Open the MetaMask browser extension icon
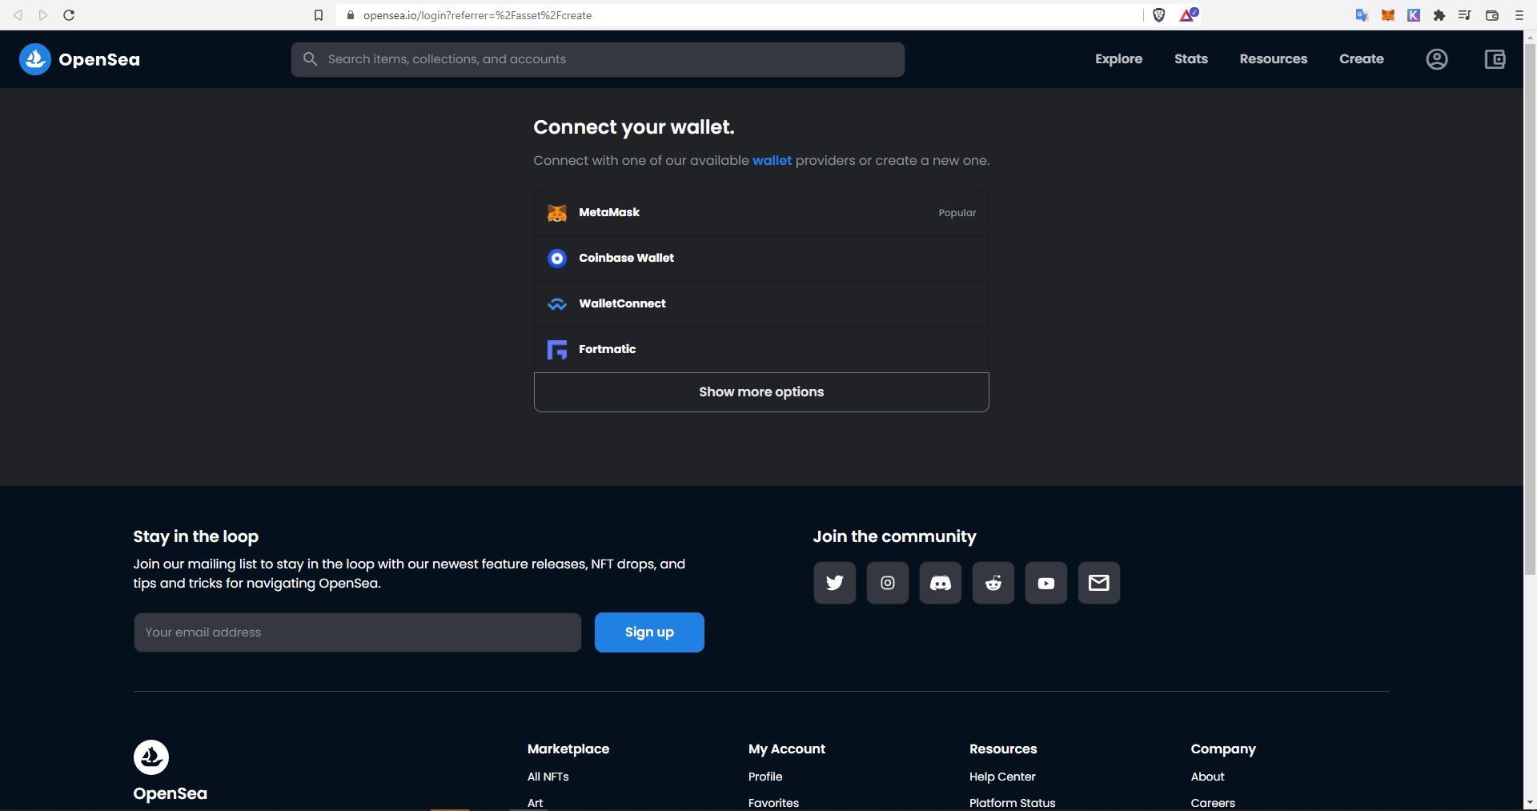Screen dimensions: 1537x811 [x=1388, y=15]
